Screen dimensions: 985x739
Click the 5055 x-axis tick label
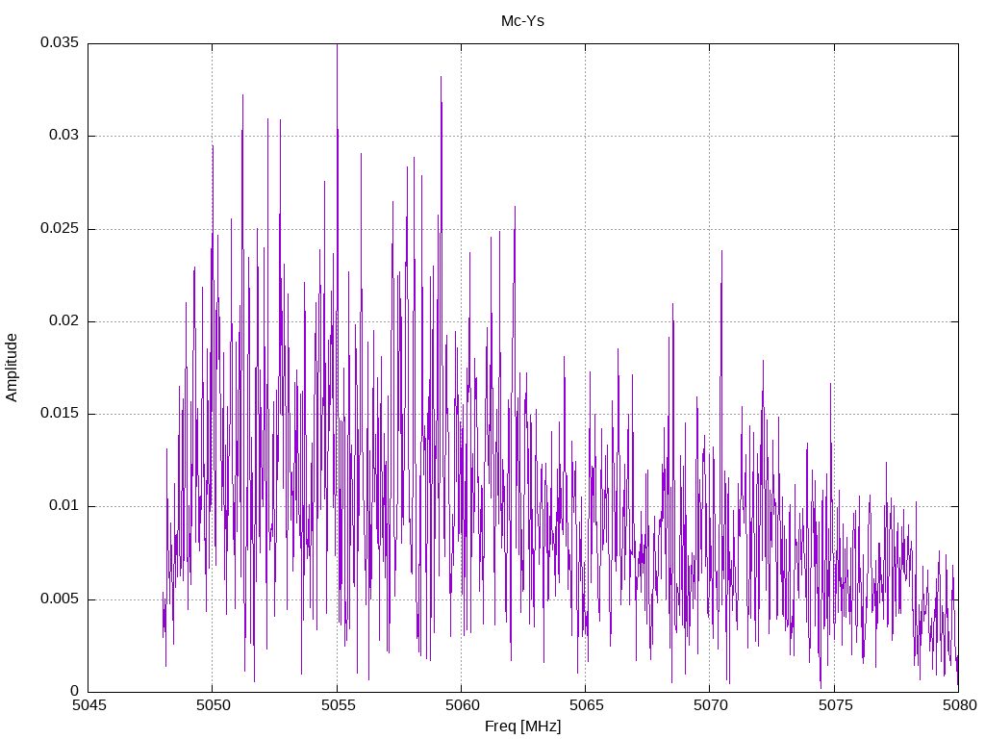pyautogui.click(x=338, y=705)
